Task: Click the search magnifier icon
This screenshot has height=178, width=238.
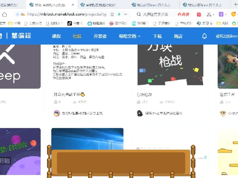Action: point(139,15)
